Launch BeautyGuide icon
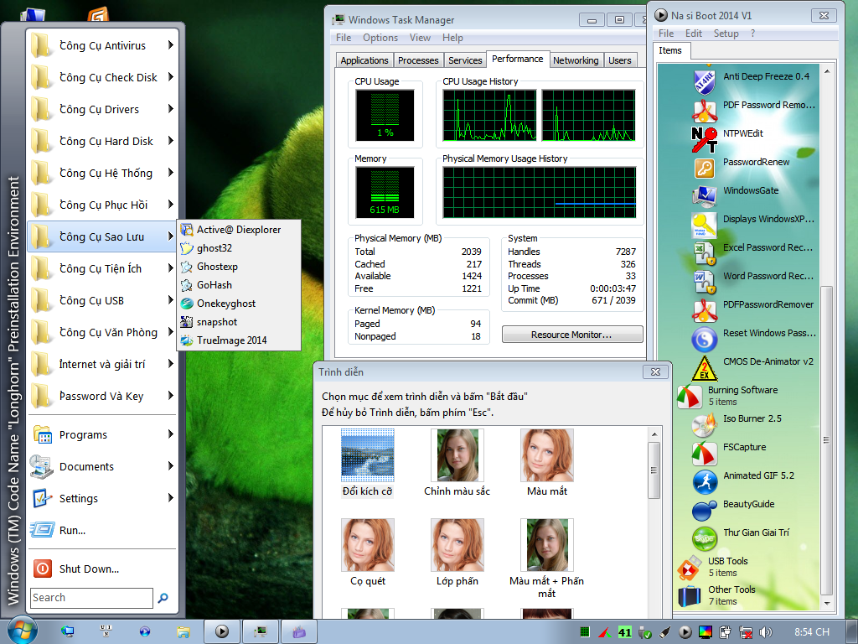The height and width of the screenshot is (644, 858). [704, 511]
